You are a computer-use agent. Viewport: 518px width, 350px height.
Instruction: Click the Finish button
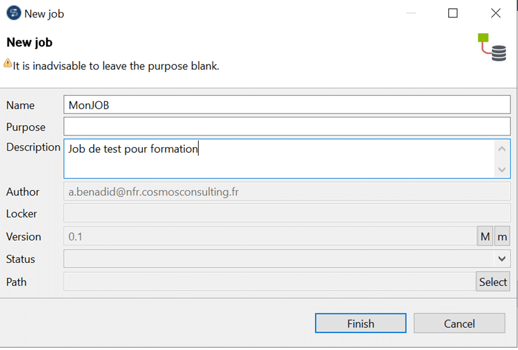(x=360, y=323)
